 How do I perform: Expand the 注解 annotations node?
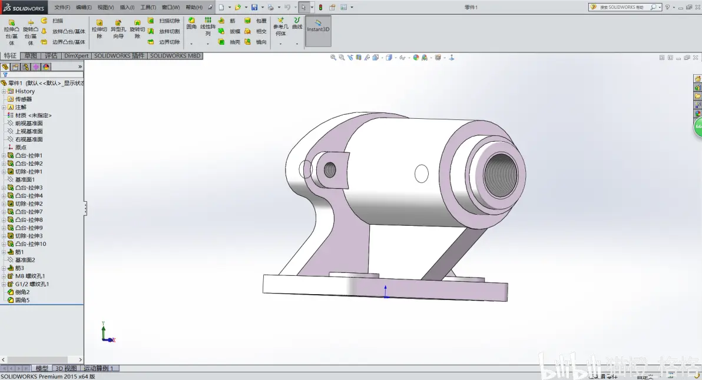[4, 107]
